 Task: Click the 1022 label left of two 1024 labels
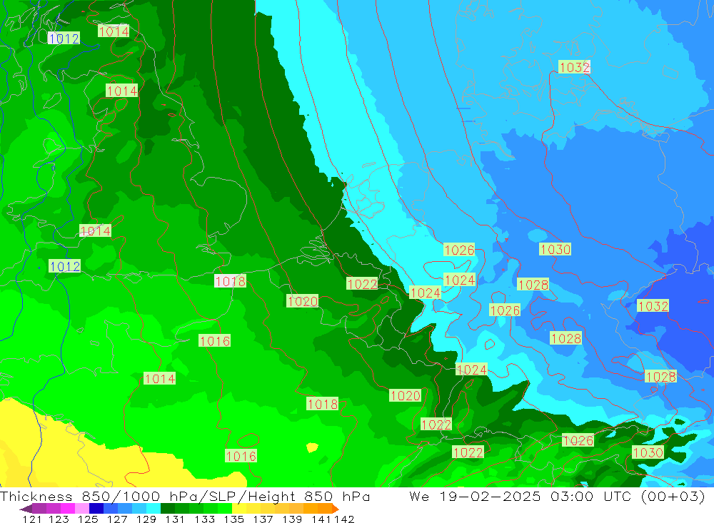[x=363, y=283]
